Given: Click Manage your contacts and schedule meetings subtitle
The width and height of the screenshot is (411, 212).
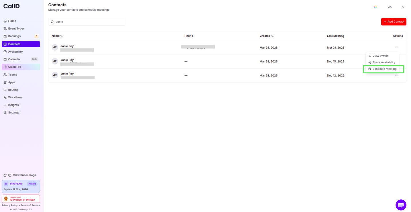Looking at the screenshot, I should [x=79, y=10].
